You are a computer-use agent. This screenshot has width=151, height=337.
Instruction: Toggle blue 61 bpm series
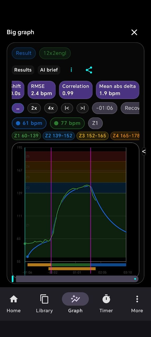point(29,123)
